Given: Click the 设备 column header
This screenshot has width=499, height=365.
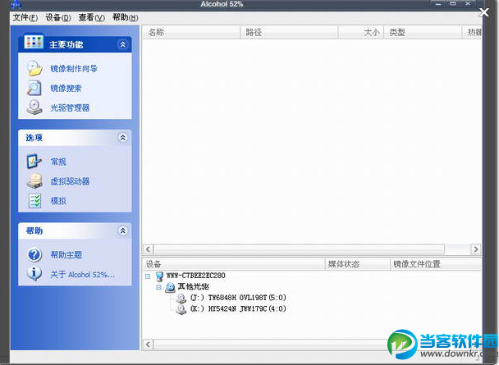Looking at the screenshot, I should tap(234, 264).
